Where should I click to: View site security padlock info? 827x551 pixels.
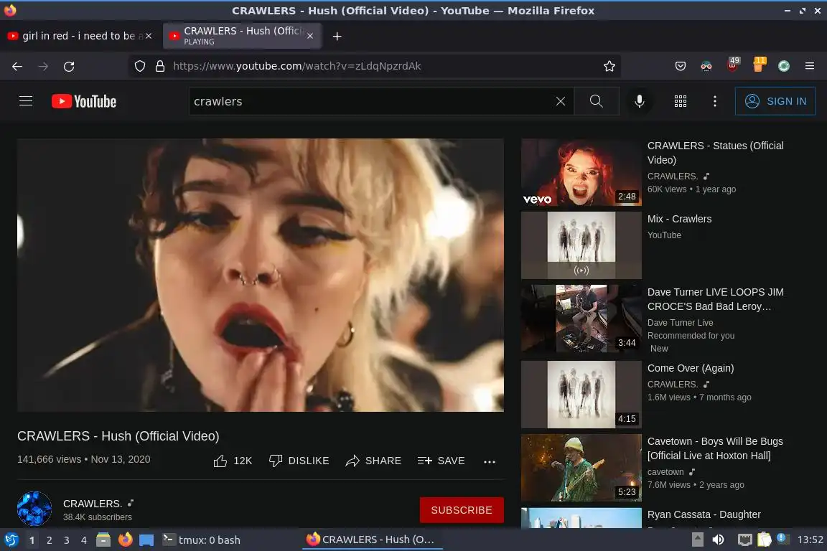[x=160, y=66]
